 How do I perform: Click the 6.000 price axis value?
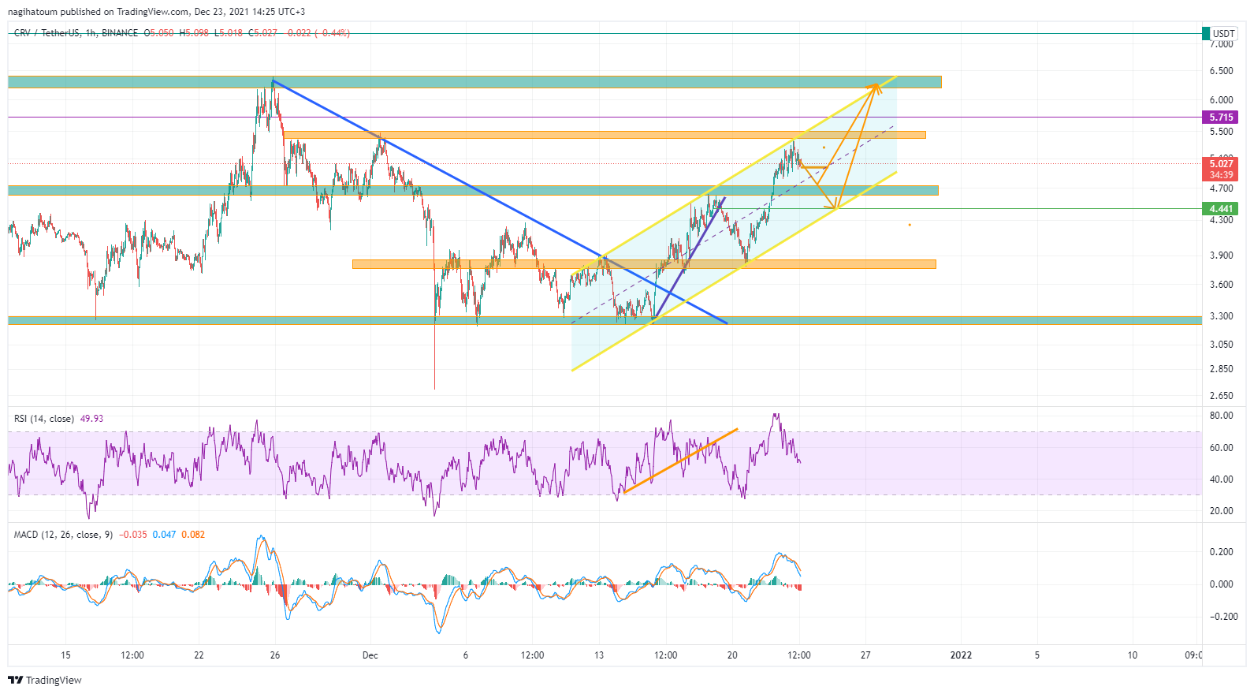pyautogui.click(x=1221, y=100)
